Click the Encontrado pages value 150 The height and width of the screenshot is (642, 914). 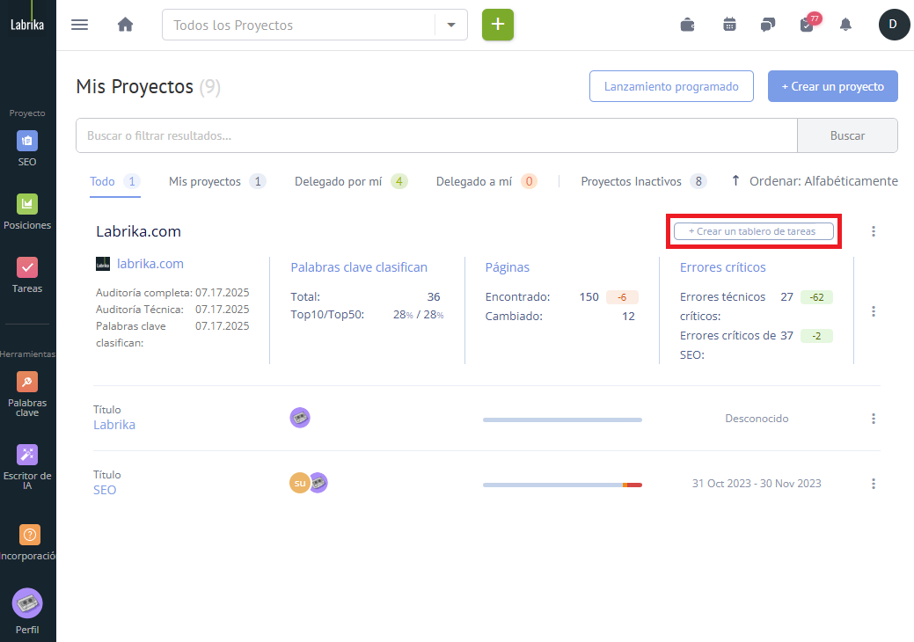tap(589, 297)
